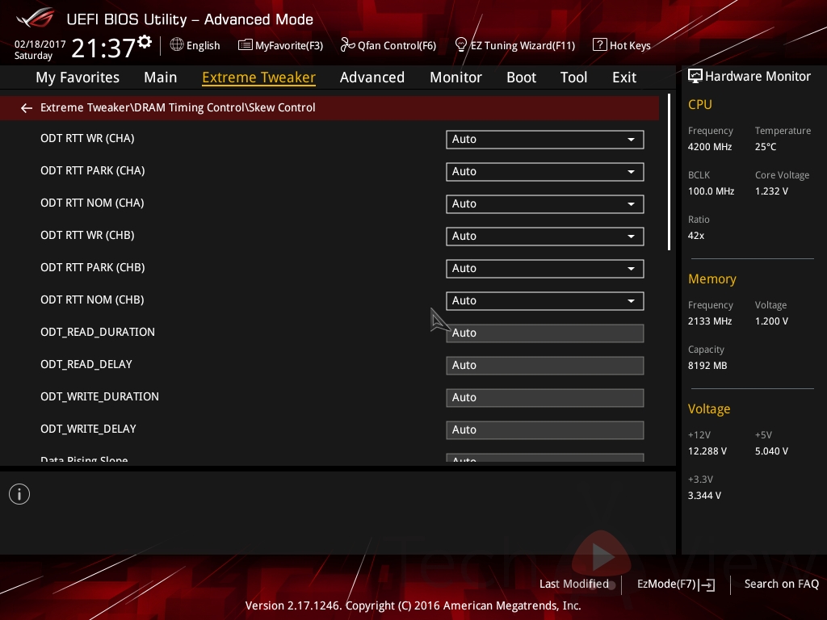Select the ODT RTT PARK (CHB) label
This screenshot has height=620, width=827.
92,267
